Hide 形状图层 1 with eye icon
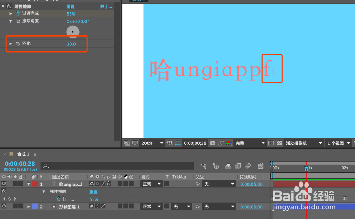This screenshot has width=355, height=219. (x=4, y=206)
